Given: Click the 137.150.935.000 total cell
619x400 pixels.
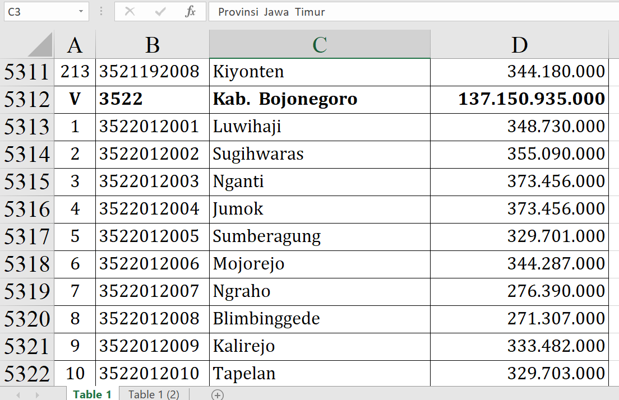Looking at the screenshot, I should 519,100.
